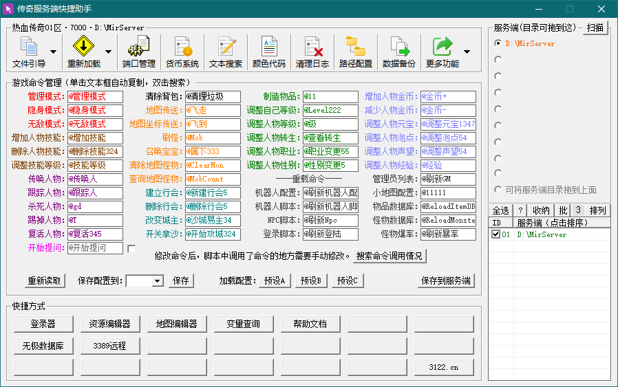This screenshot has height=387, width=618.
Task: Uncheck the 01 D:\MirServer list entry
Action: click(x=496, y=234)
